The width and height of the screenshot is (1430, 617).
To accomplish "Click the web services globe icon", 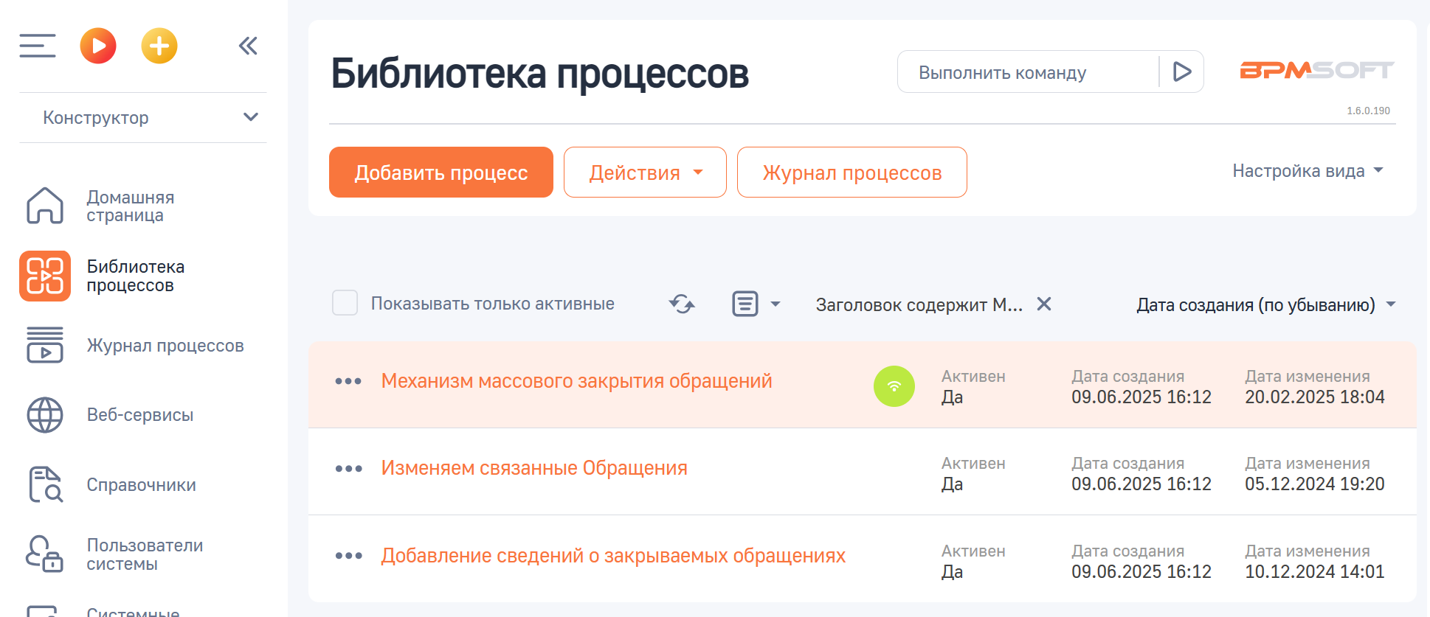I will point(45,414).
